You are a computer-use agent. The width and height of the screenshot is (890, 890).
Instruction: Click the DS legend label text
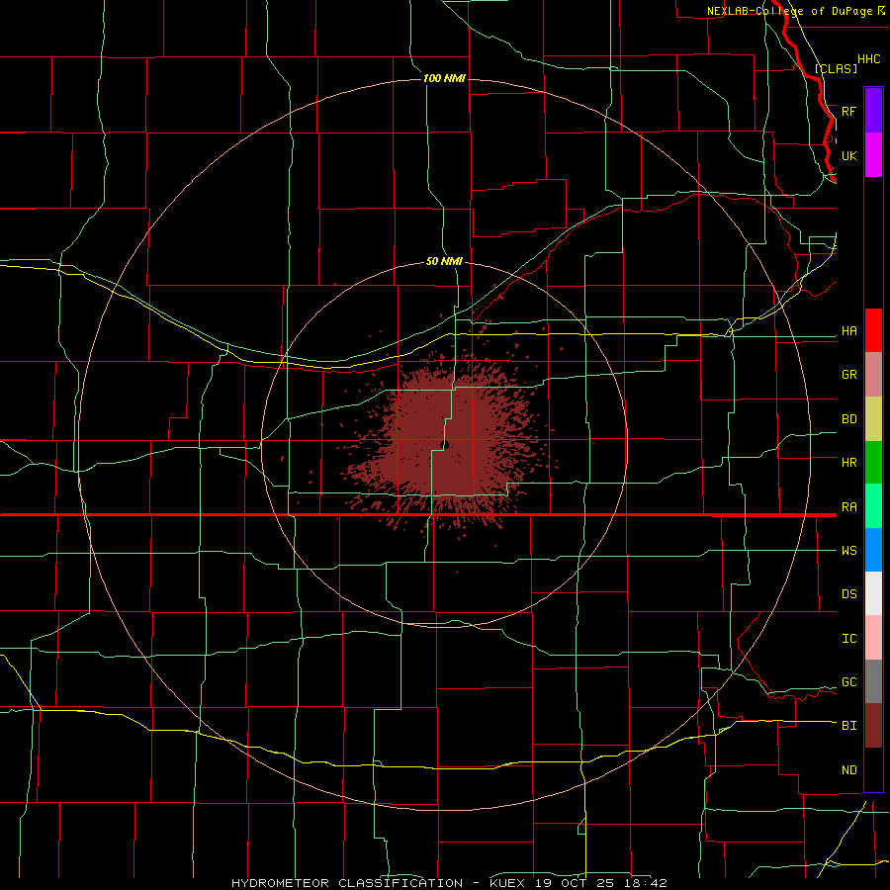(x=848, y=594)
